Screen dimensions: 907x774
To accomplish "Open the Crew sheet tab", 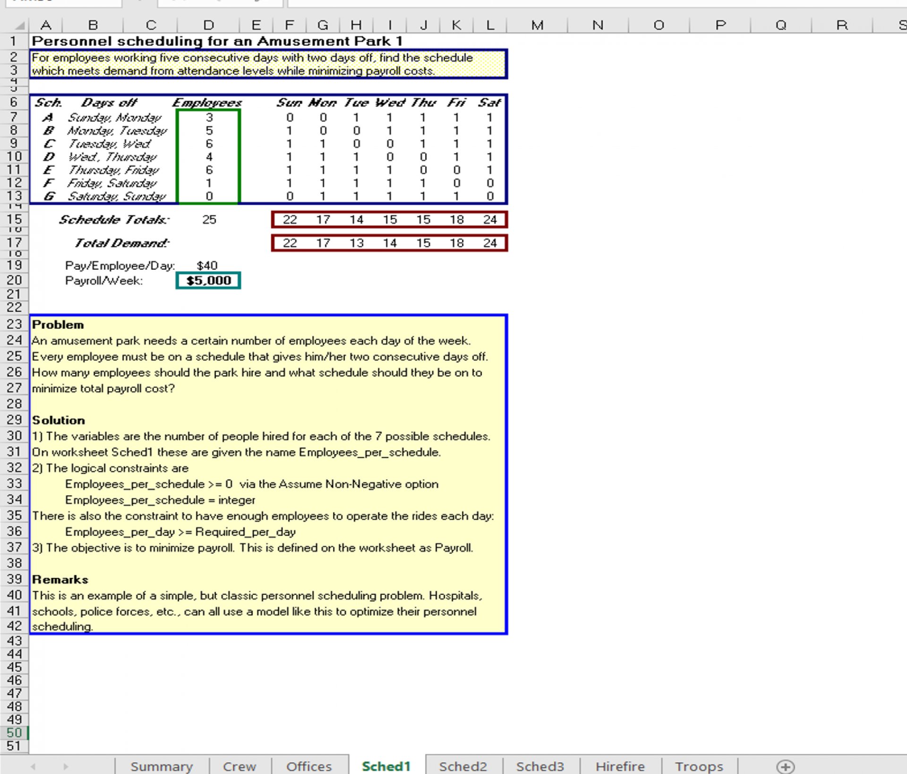I will click(x=240, y=766).
